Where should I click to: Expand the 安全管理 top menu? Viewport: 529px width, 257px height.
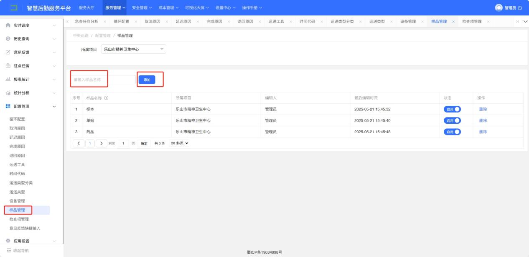tap(142, 7)
